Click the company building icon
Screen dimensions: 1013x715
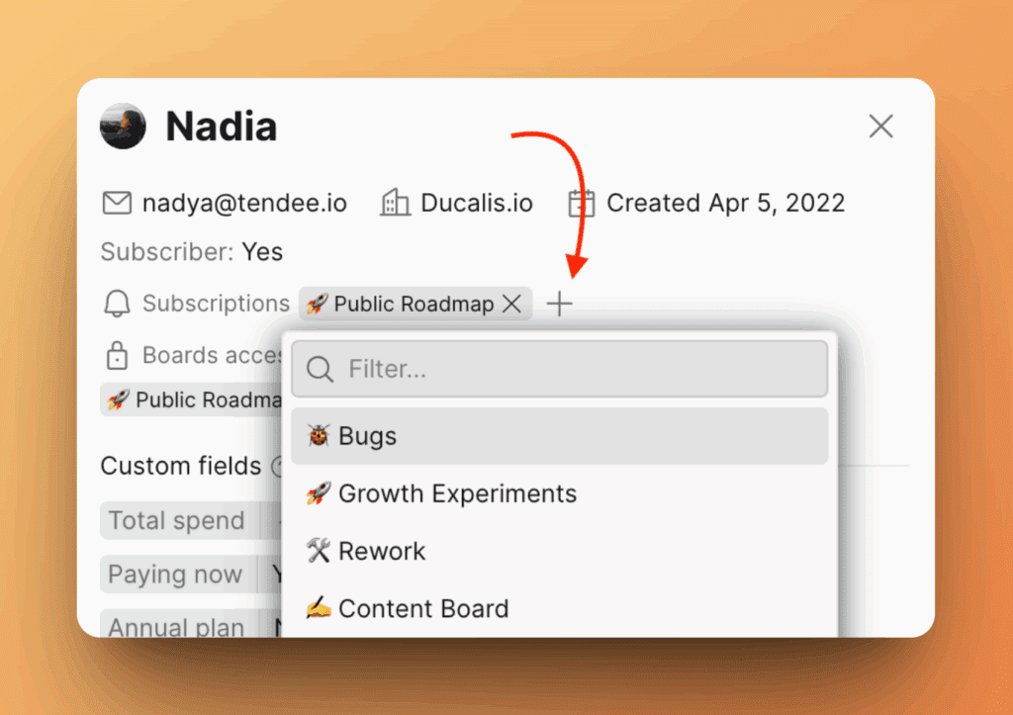(396, 204)
